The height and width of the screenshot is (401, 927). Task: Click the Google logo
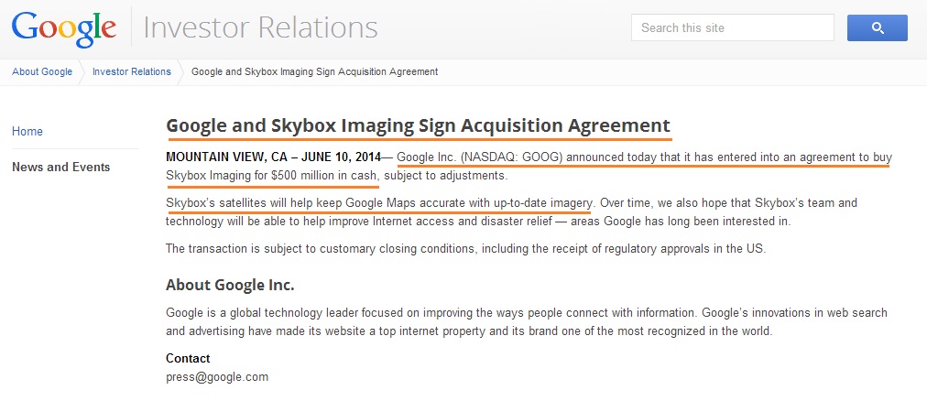64,27
